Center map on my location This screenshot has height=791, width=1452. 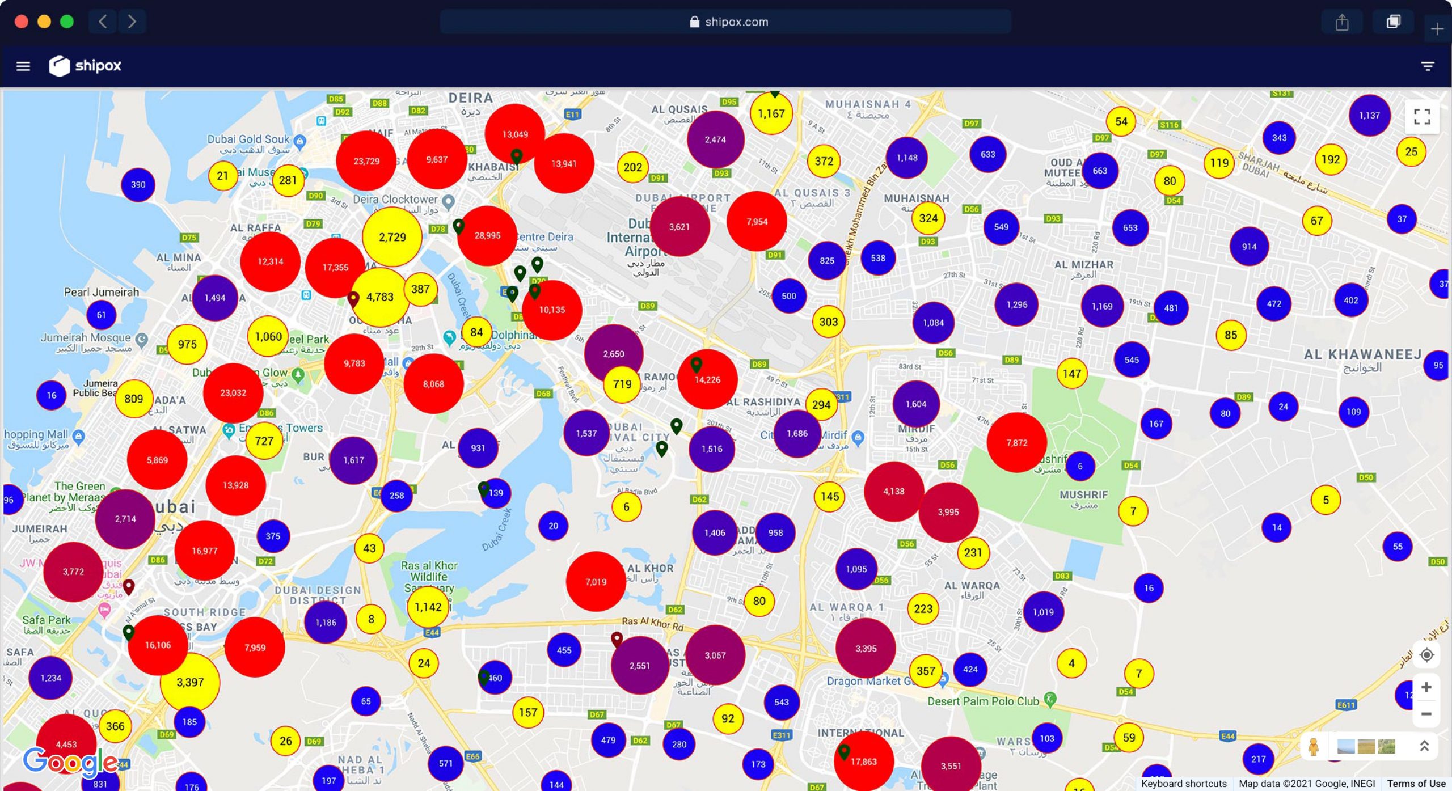pos(1426,655)
